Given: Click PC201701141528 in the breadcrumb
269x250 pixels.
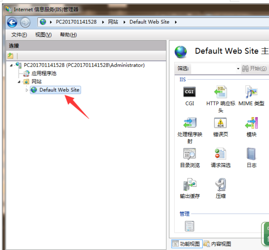Looking at the screenshot, I should (x=76, y=22).
